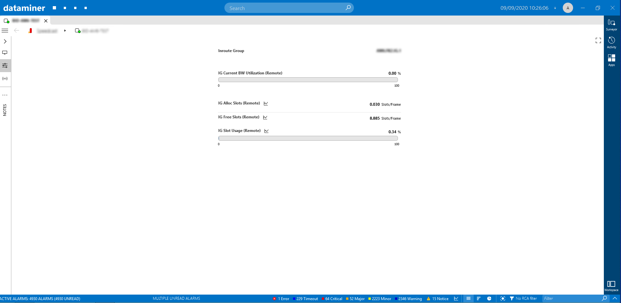Click the red view icon in breadcrumb

pyautogui.click(x=30, y=31)
